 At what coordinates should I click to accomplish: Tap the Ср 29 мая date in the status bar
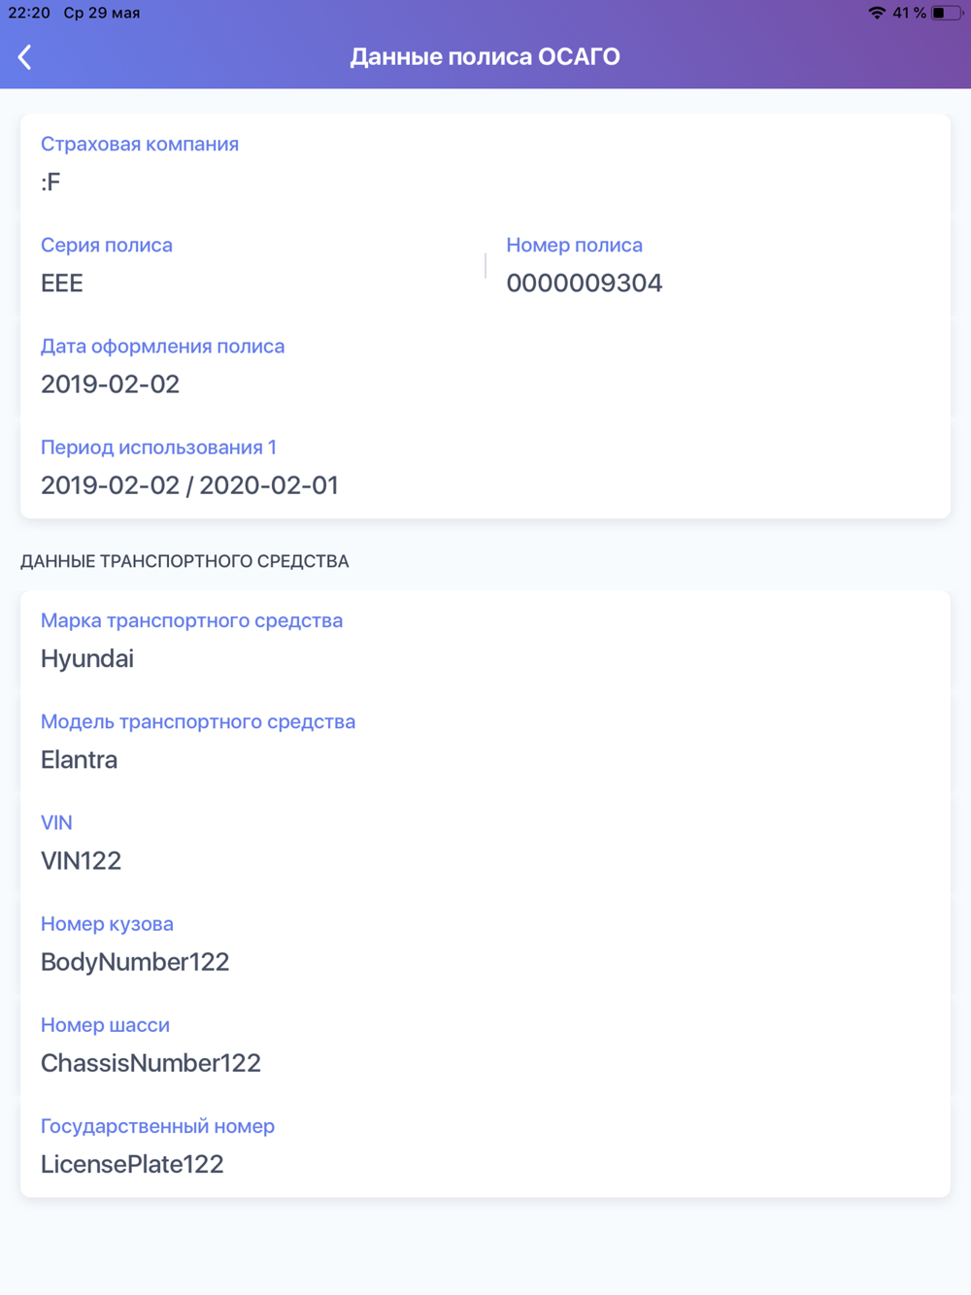pyautogui.click(x=102, y=13)
